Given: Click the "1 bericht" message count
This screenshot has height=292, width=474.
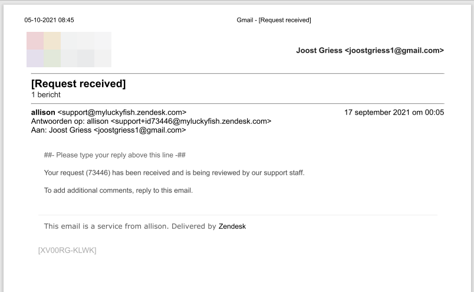Looking at the screenshot, I should point(45,94).
